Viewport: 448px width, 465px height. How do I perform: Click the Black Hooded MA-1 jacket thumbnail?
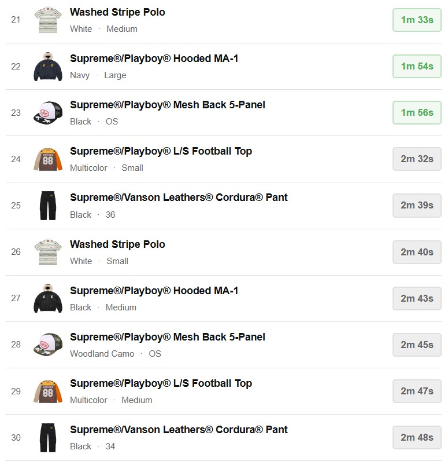click(x=48, y=298)
